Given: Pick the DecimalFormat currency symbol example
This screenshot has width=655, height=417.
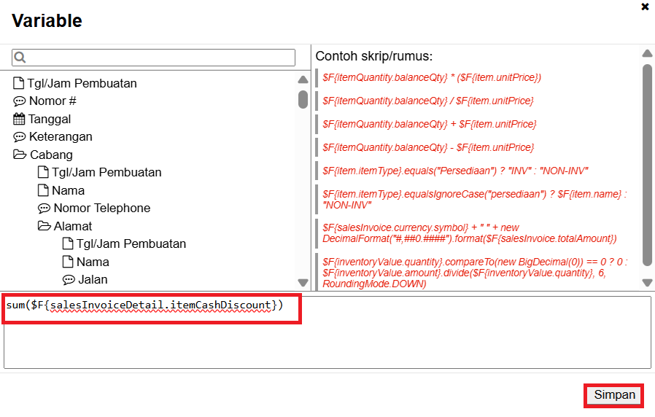Looking at the screenshot, I should pyautogui.click(x=469, y=233).
